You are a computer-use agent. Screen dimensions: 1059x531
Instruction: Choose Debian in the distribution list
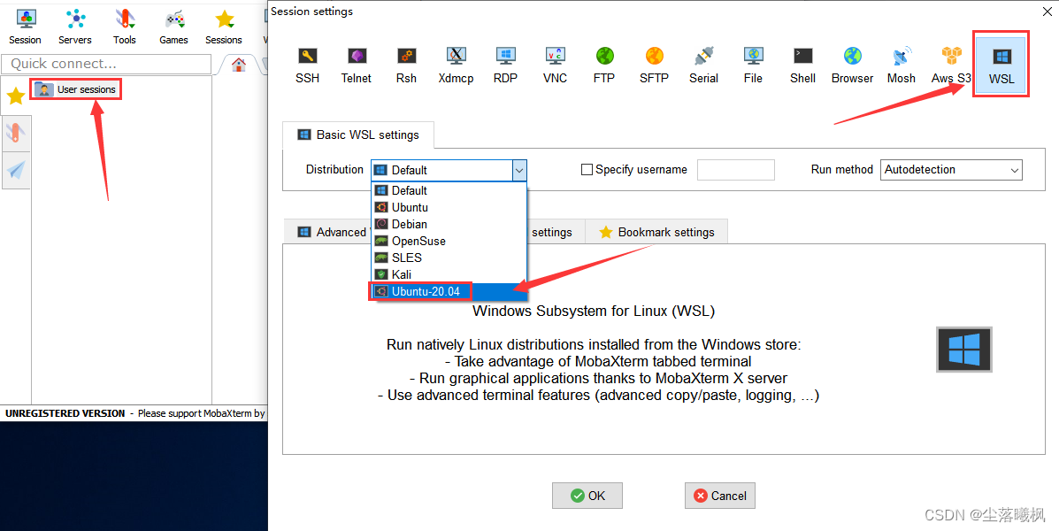[449, 224]
